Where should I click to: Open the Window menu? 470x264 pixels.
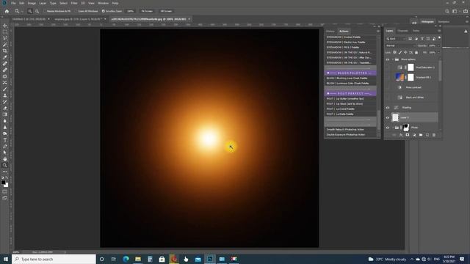tap(103, 3)
